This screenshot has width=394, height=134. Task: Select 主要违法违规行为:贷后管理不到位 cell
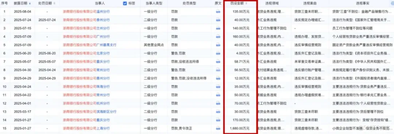pos(358,111)
